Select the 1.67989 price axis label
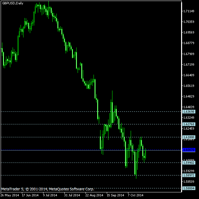 (189, 54)
